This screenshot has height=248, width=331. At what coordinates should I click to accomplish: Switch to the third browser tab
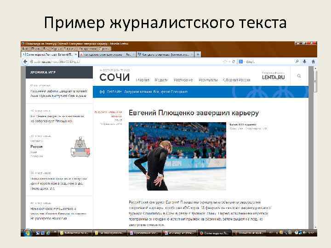click(x=165, y=54)
